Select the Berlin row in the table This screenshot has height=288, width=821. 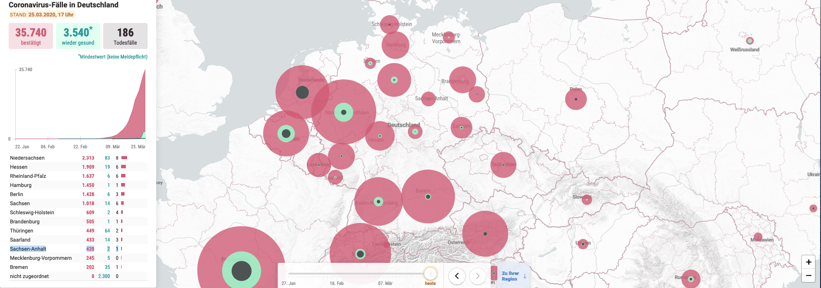(x=78, y=194)
